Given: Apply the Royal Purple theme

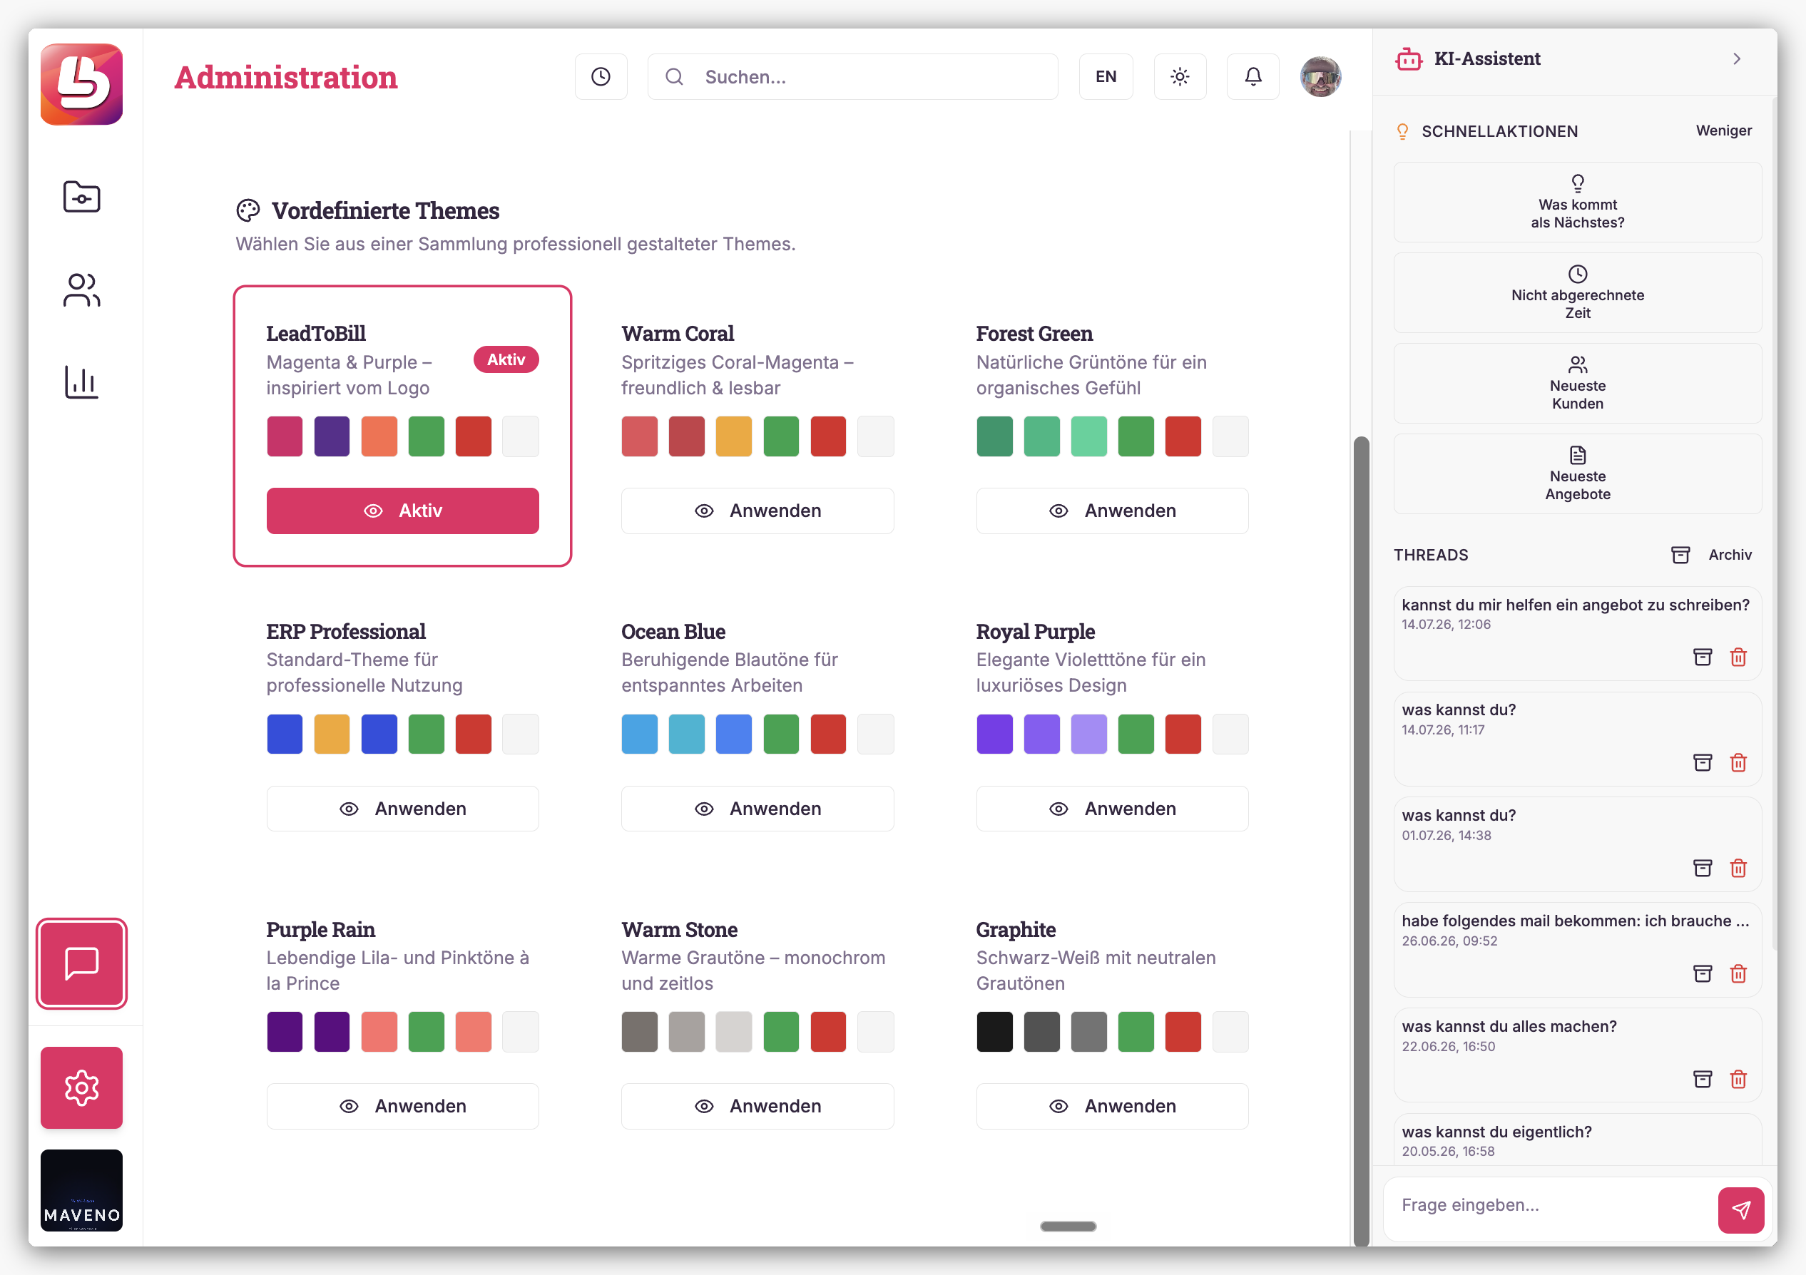Looking at the screenshot, I should pos(1112,809).
